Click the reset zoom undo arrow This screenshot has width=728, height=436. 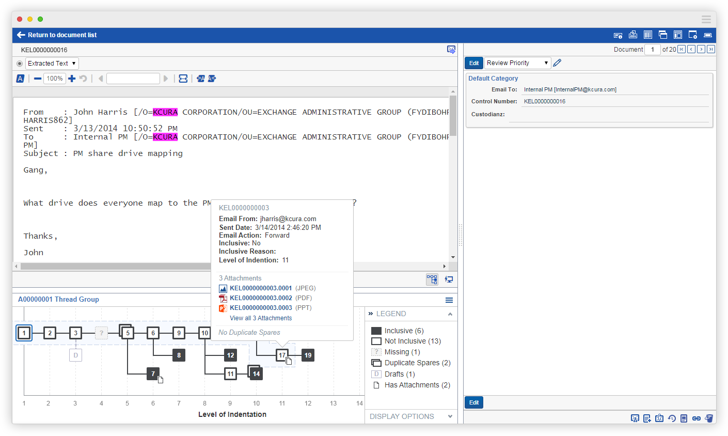point(83,79)
